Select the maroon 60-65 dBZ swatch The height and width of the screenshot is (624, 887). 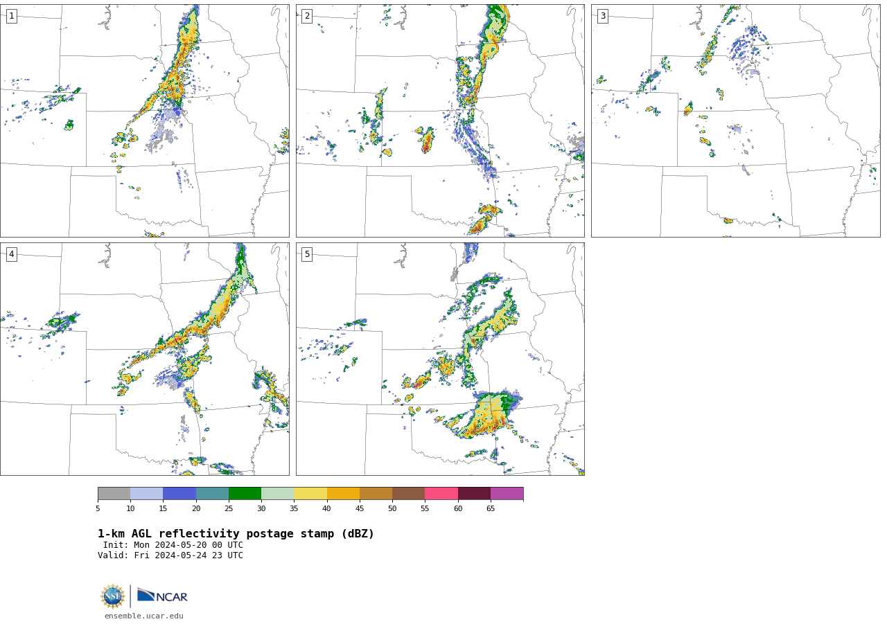point(474,494)
